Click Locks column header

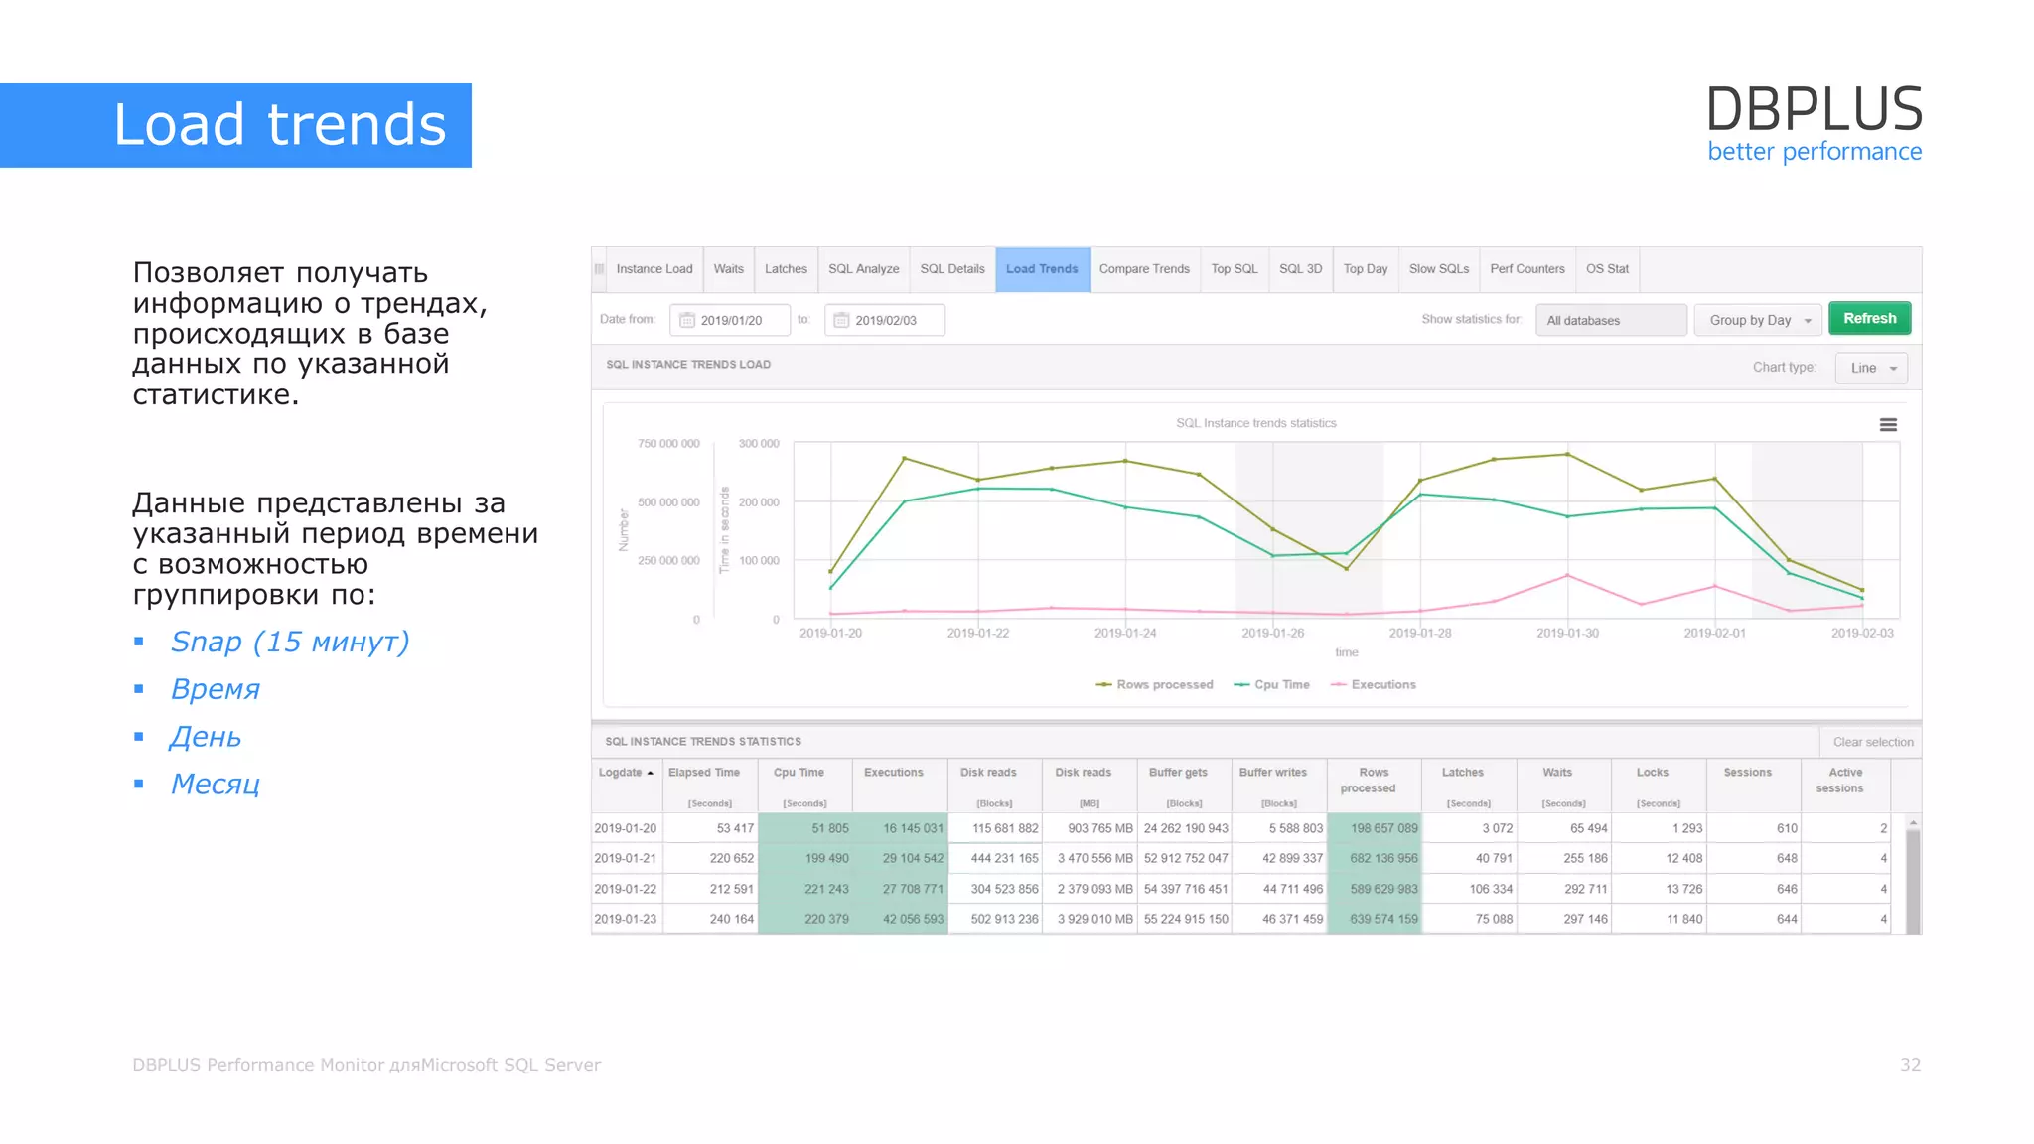pos(1658,786)
